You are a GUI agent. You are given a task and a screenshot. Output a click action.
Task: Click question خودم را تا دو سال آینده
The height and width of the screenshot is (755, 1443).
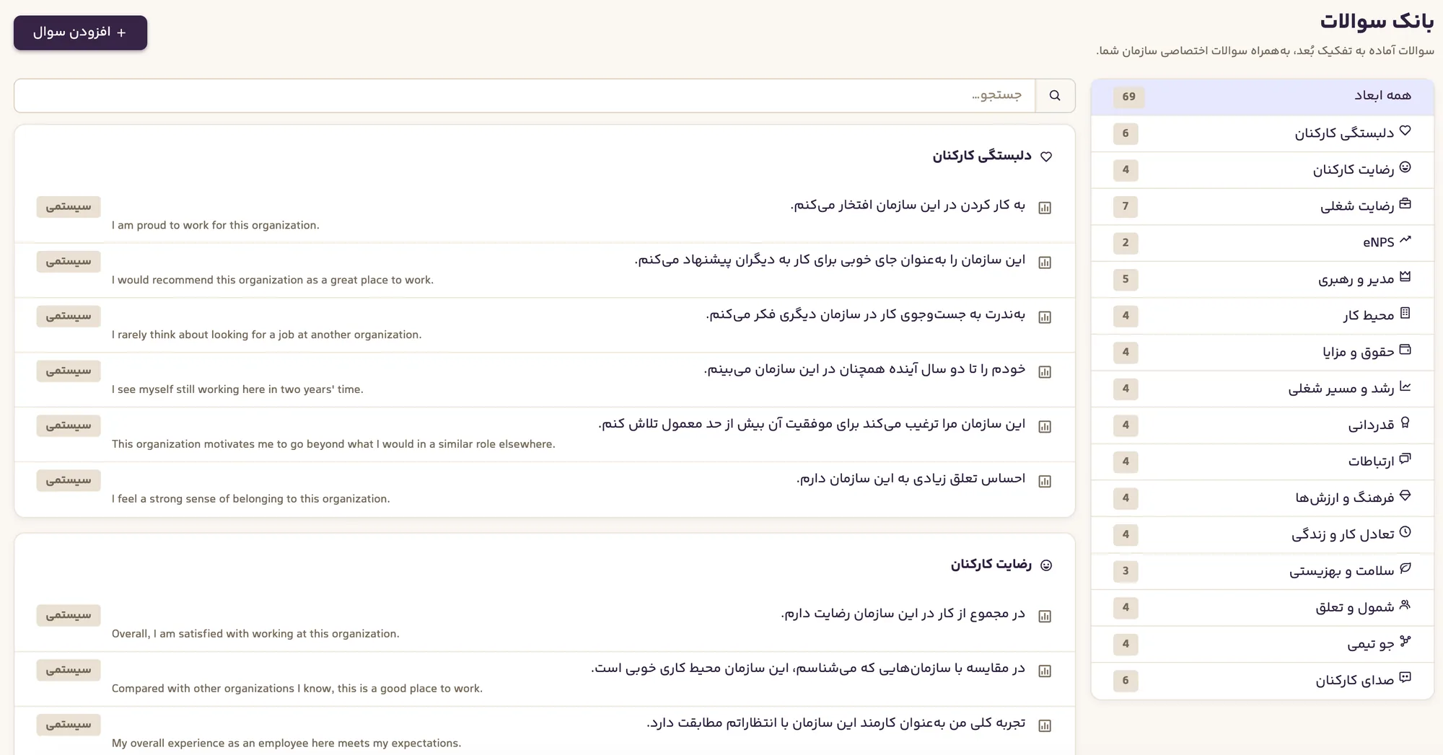pos(864,370)
